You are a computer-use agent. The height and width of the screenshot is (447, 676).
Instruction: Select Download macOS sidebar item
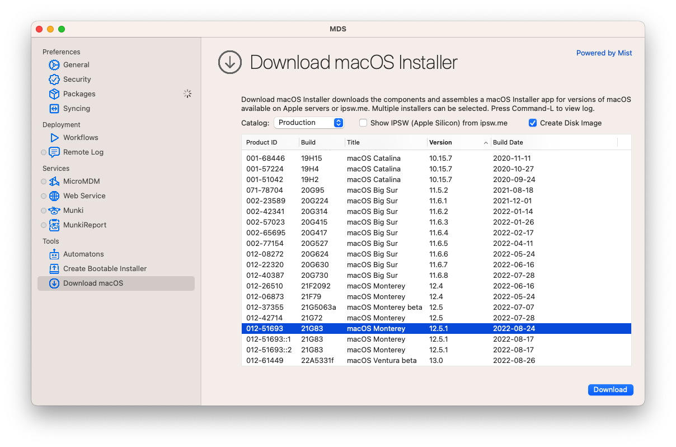pyautogui.click(x=116, y=283)
